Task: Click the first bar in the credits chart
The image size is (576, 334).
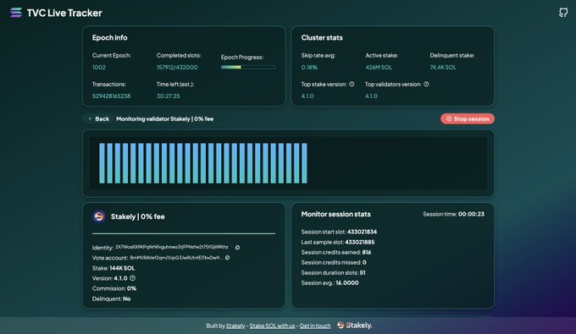Action: 102,163
